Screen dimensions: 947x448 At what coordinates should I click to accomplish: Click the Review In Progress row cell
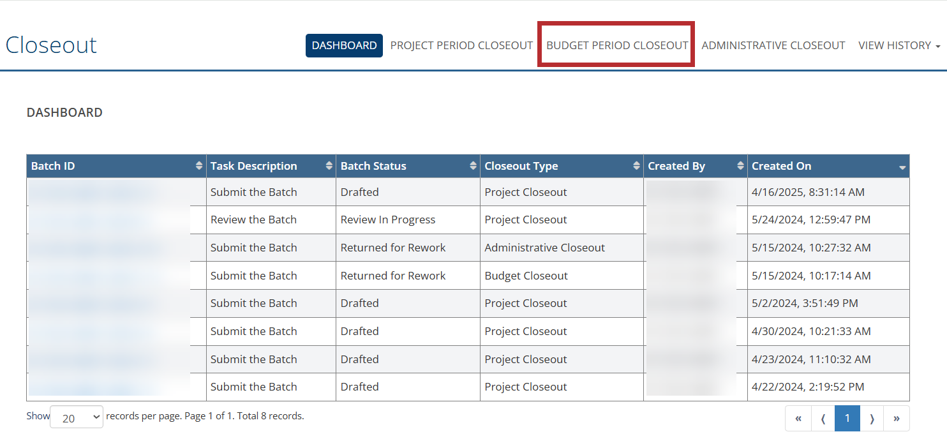[x=388, y=220]
